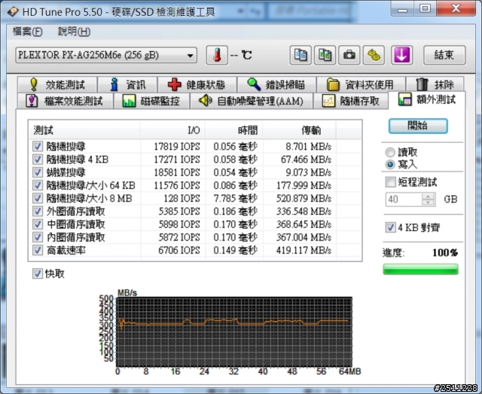The height and width of the screenshot is (394, 482).
Task: Click the camera save screenshot icon
Action: tap(349, 55)
